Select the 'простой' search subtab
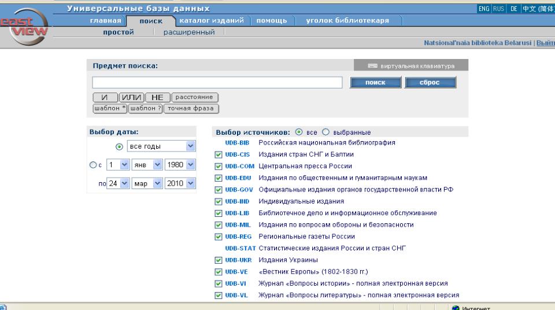Viewport: 555px width, 310px height. [119, 32]
